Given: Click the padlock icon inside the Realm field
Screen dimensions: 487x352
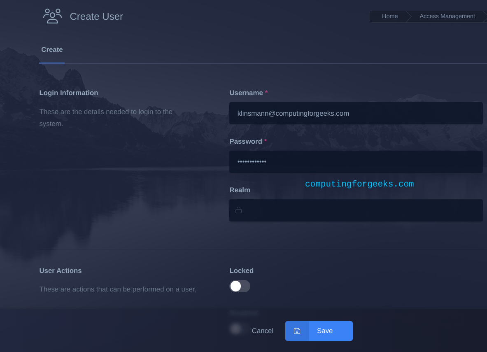Looking at the screenshot, I should point(238,210).
